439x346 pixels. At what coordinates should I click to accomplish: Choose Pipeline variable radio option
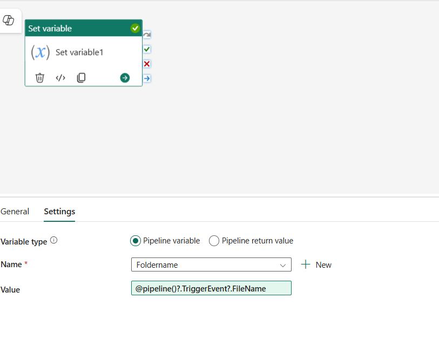click(x=136, y=241)
